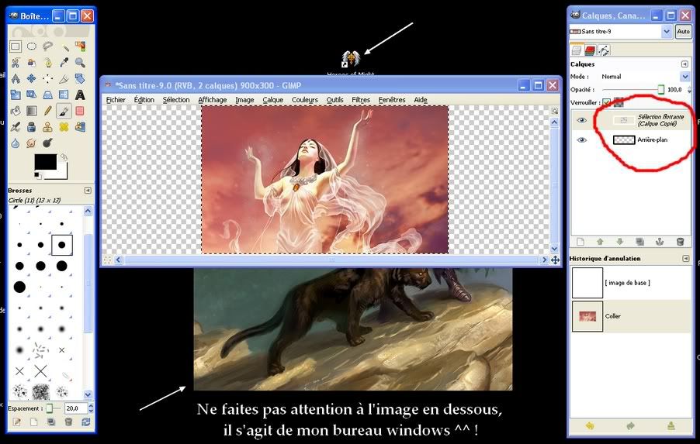Open the Sans titre-9 image selector dropdown
The height and width of the screenshot is (444, 700).
click(667, 32)
